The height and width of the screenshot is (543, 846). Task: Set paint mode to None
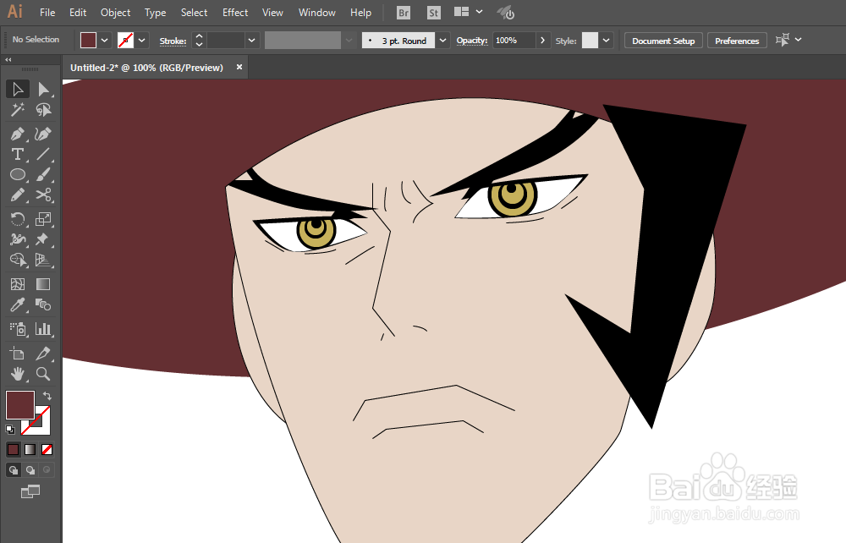tap(47, 449)
